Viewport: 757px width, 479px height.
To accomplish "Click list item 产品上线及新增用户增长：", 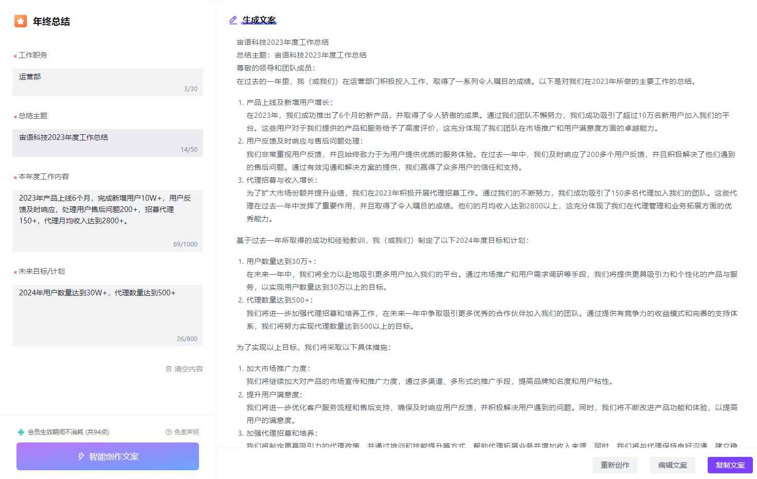I will click(290, 102).
